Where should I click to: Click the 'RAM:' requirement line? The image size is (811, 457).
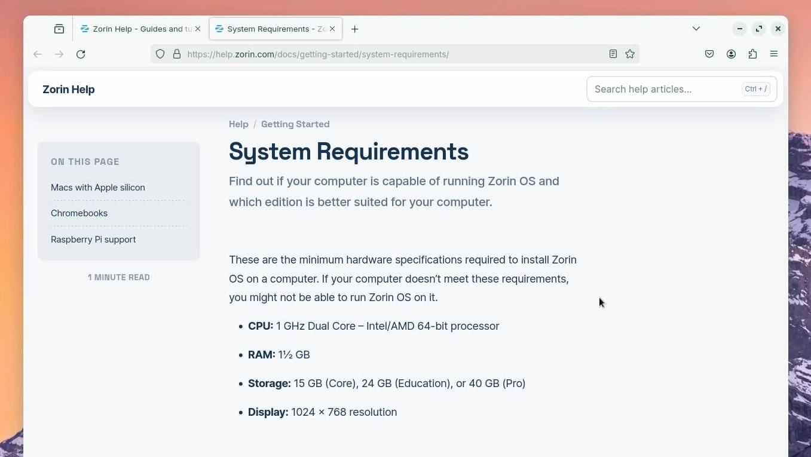click(279, 355)
